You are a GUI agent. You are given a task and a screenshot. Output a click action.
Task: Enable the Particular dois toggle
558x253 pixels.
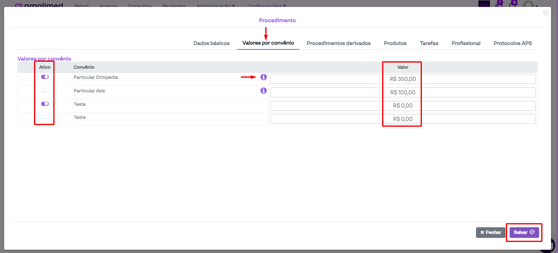click(x=45, y=90)
